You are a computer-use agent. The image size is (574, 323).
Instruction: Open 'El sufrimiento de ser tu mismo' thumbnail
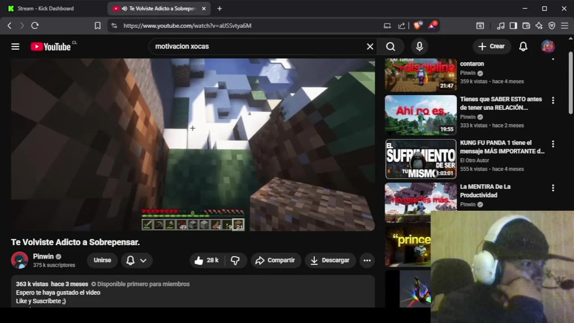pos(420,159)
